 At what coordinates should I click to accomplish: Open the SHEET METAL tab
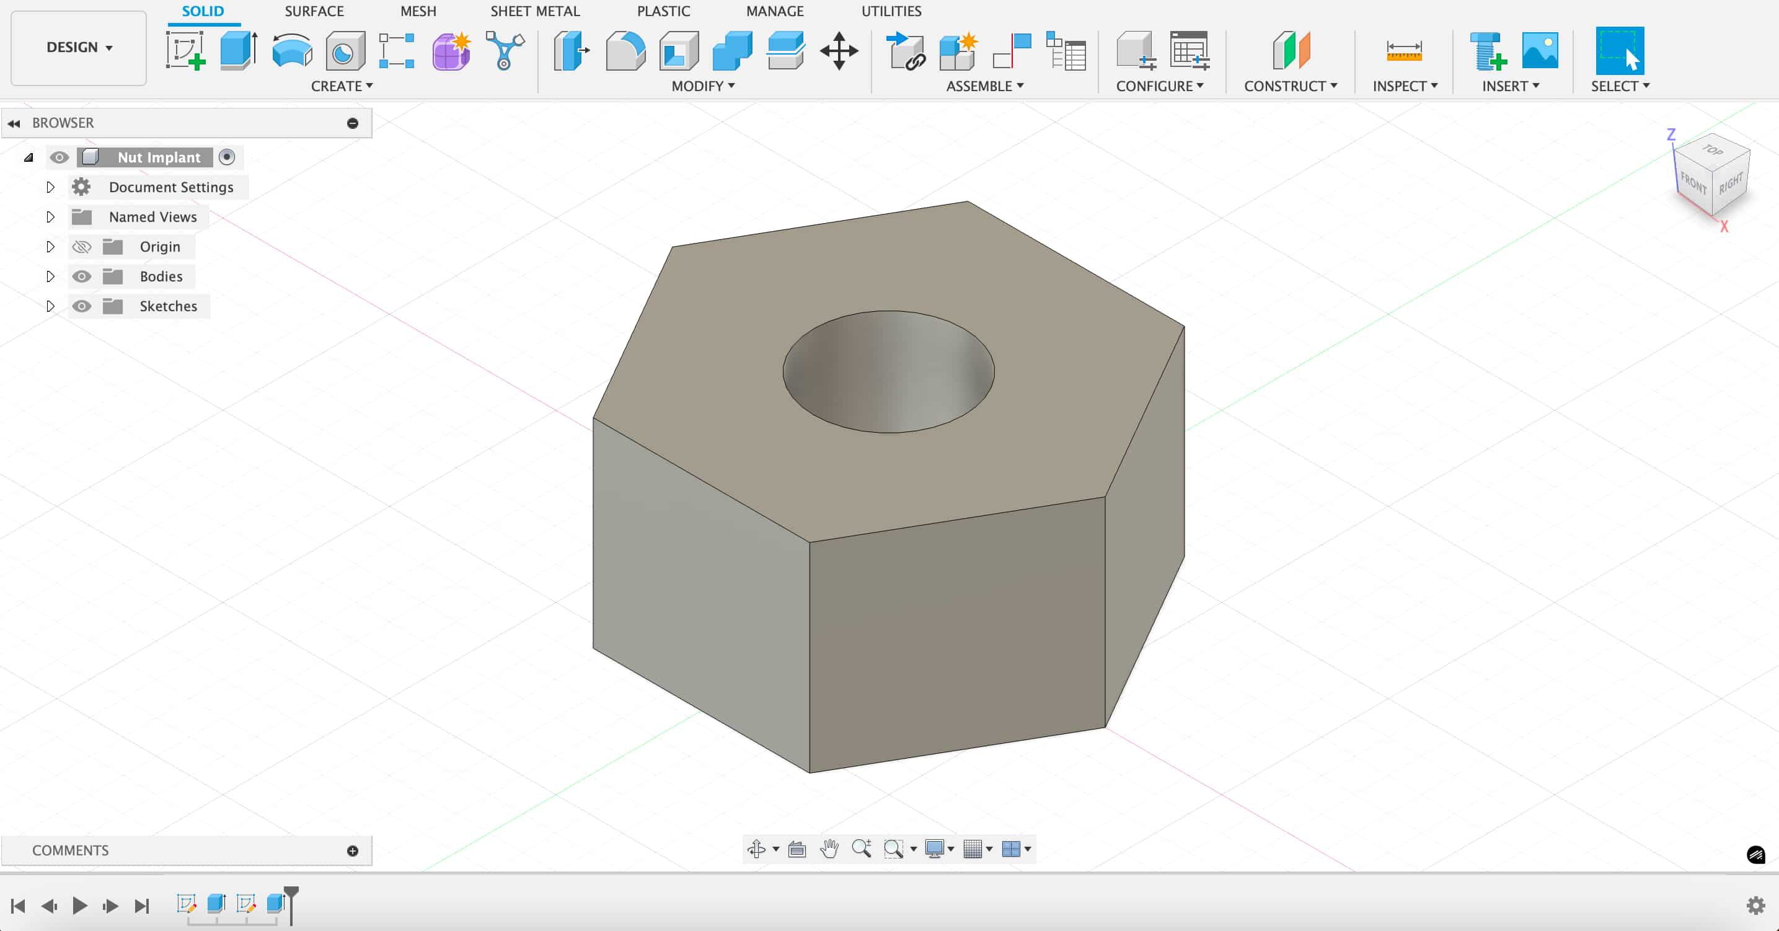pyautogui.click(x=534, y=11)
